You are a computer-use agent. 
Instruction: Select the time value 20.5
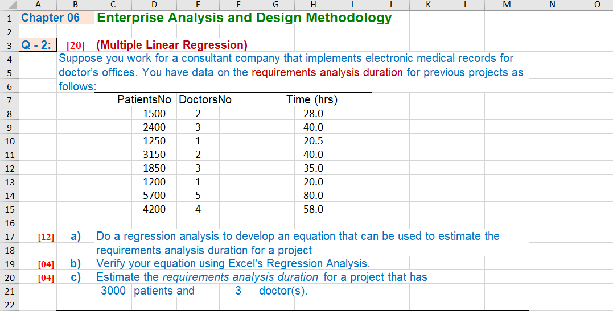pos(313,141)
